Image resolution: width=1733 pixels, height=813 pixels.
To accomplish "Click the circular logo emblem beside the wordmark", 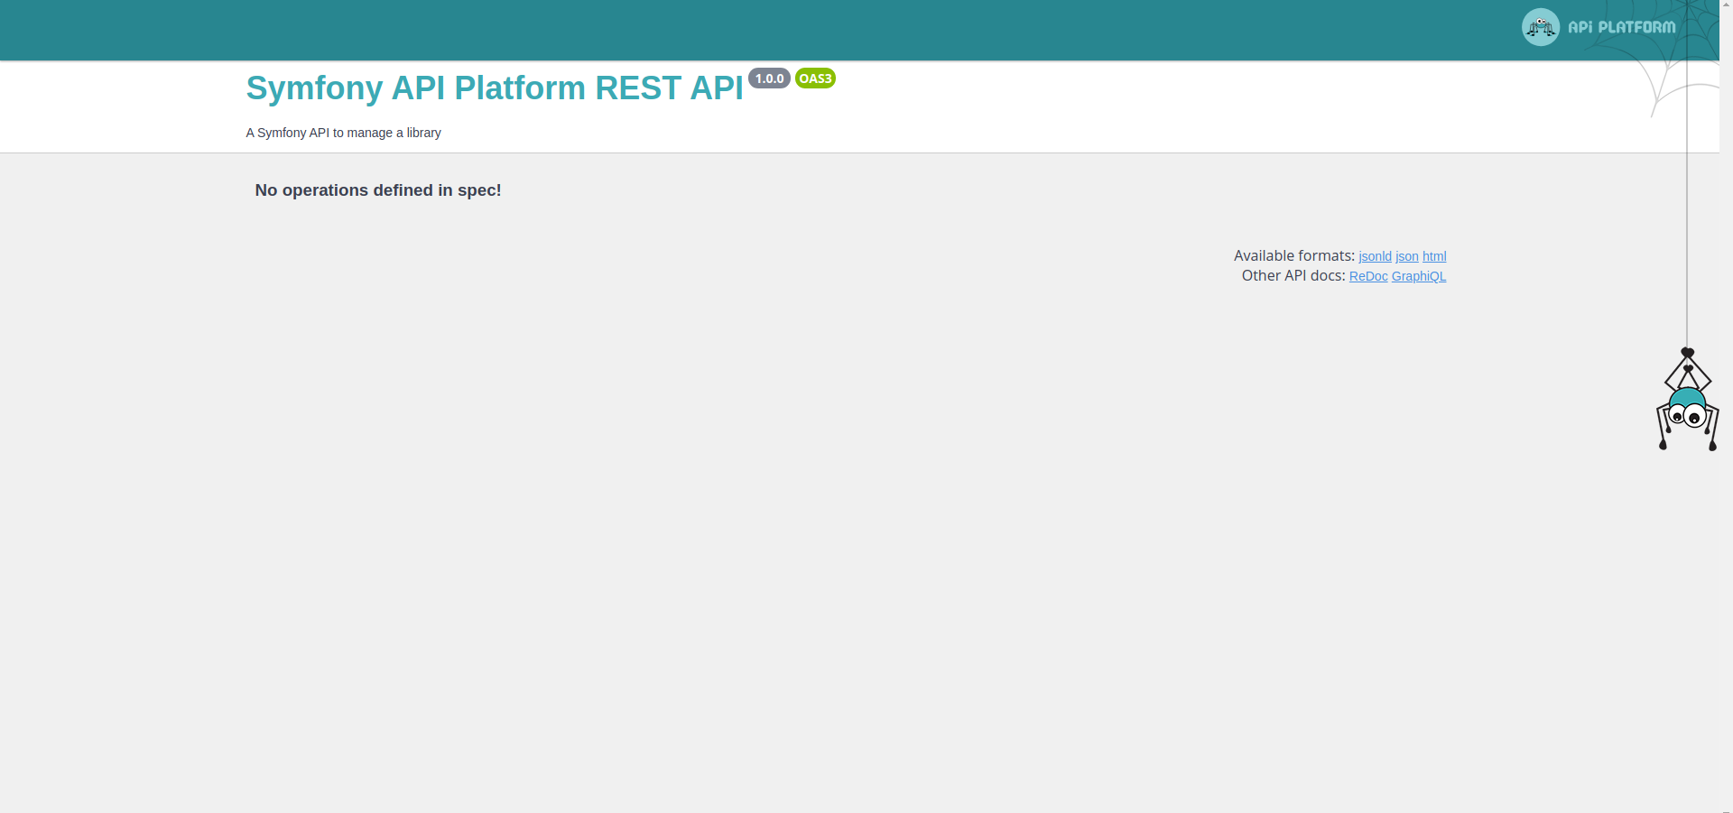I will coord(1540,27).
